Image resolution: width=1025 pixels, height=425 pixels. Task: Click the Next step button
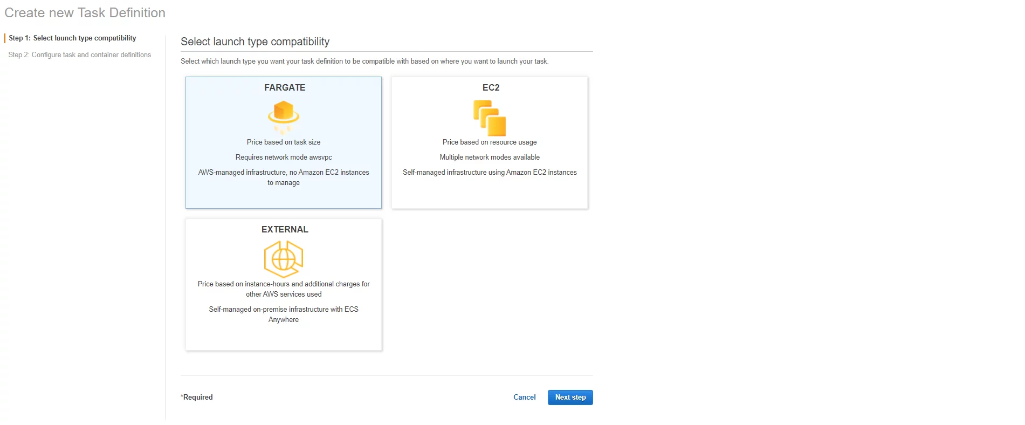pos(570,397)
